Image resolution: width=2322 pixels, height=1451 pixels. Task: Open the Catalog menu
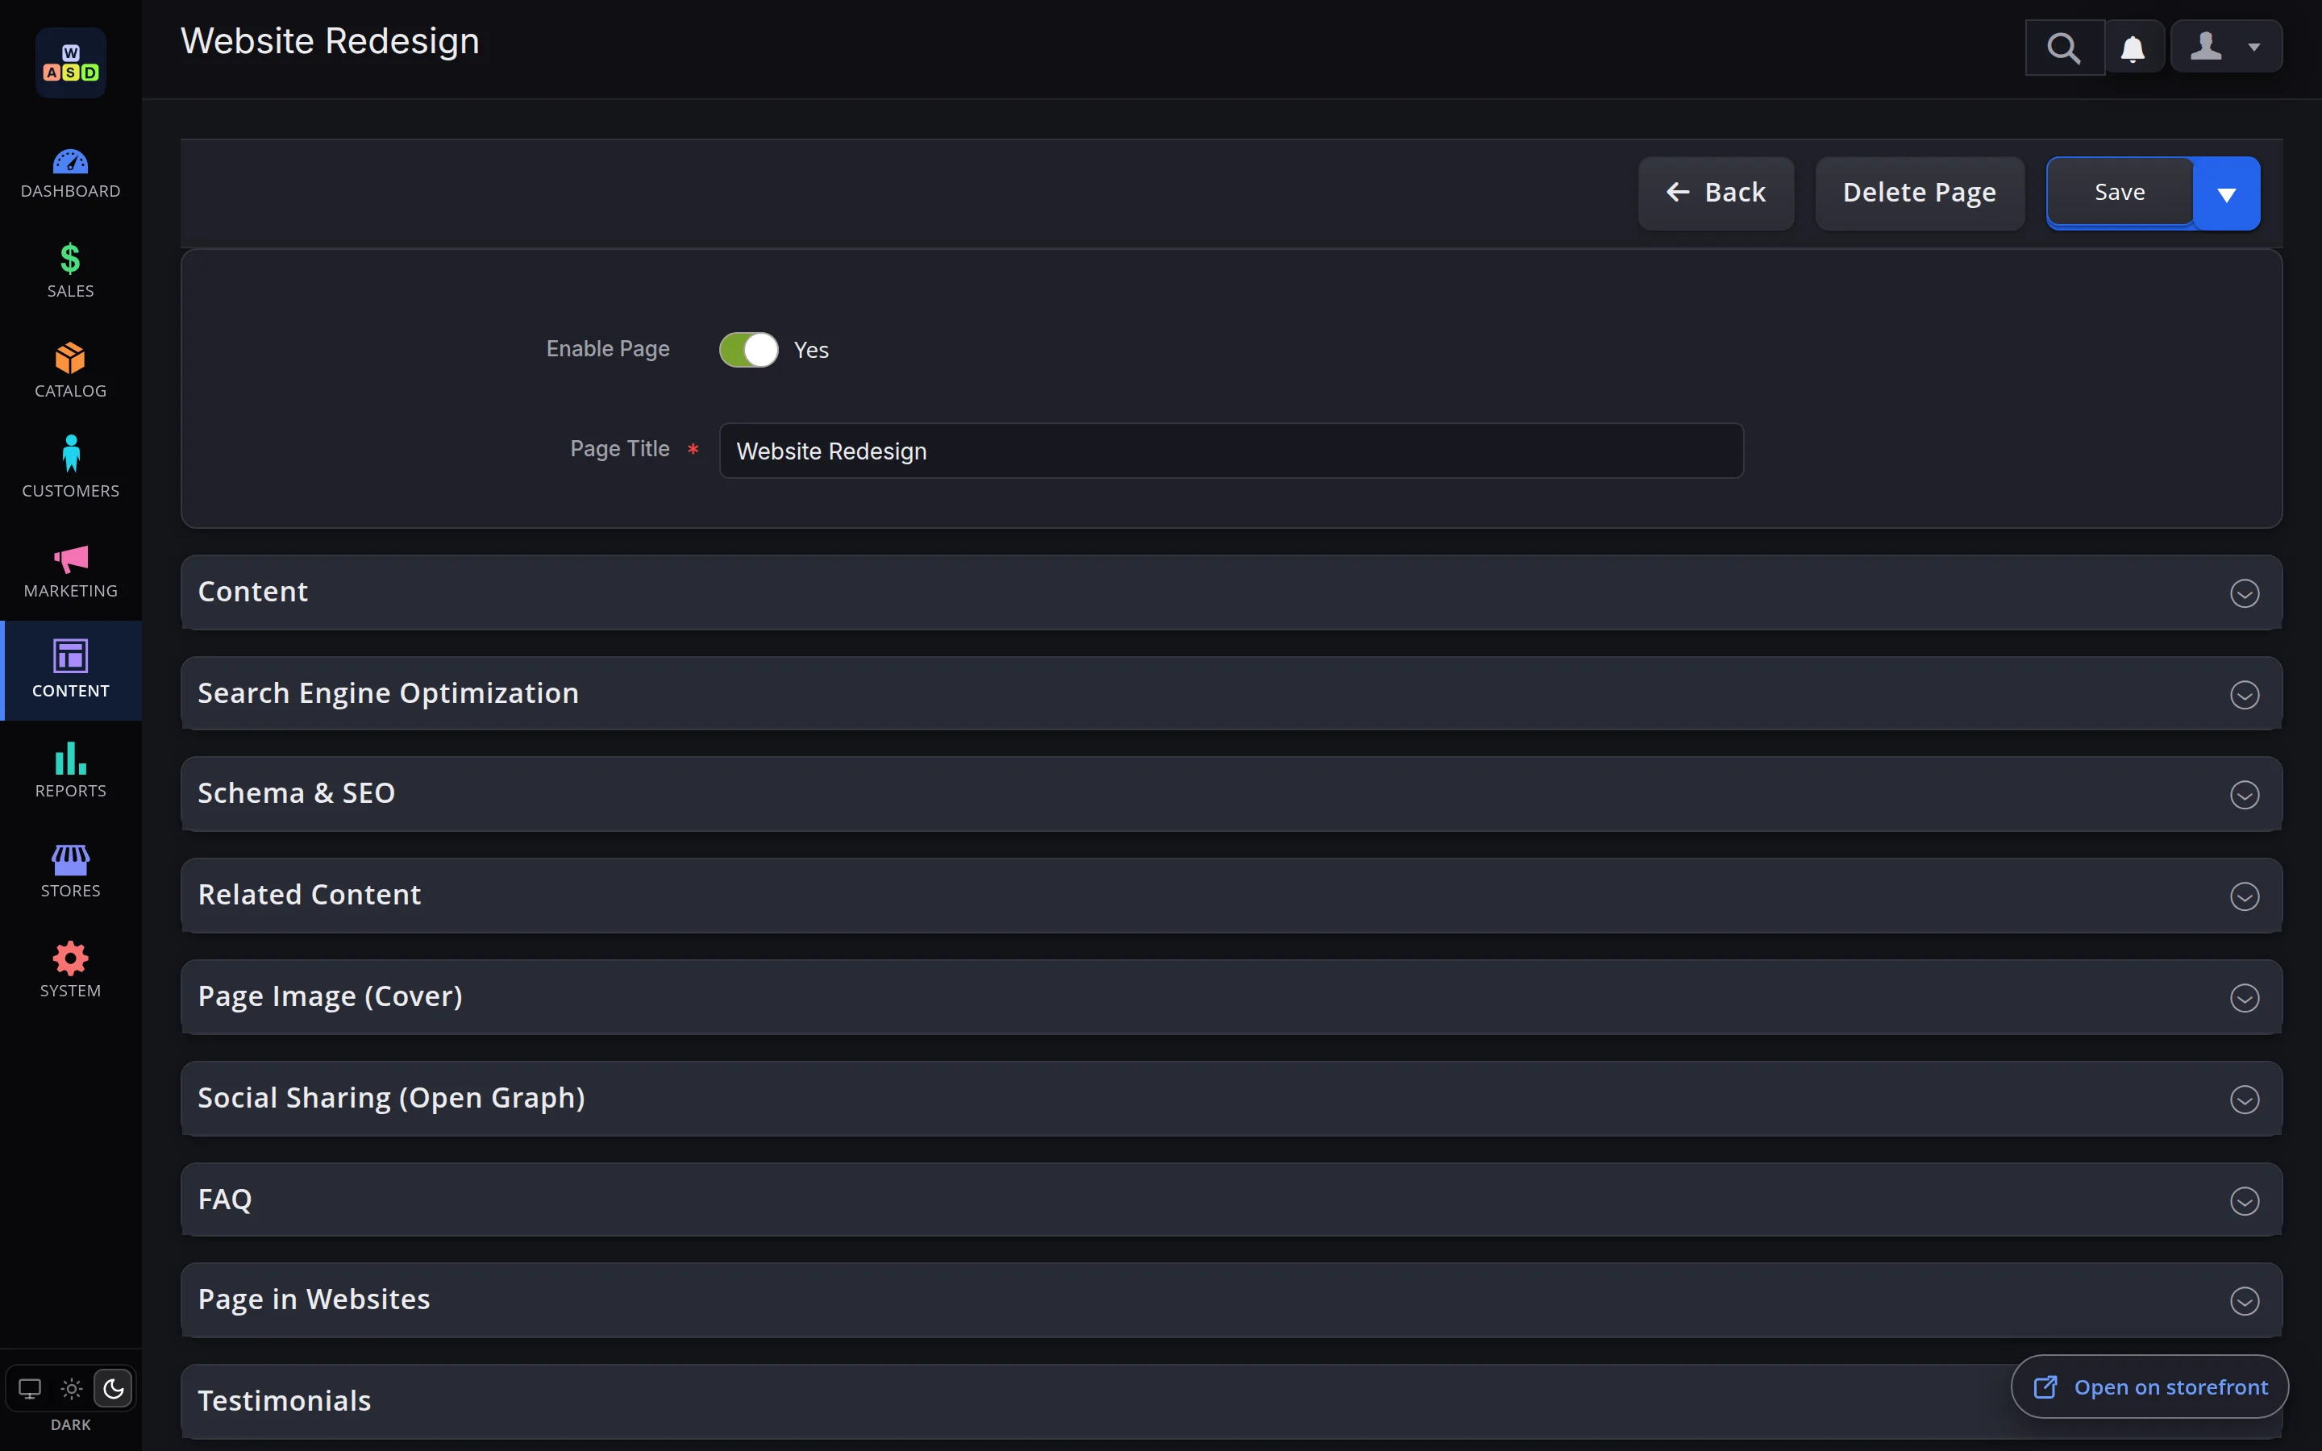coord(70,372)
